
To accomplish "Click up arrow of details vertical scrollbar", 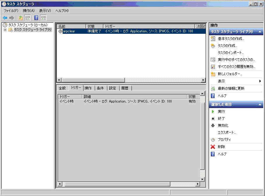I will point(202,93).
